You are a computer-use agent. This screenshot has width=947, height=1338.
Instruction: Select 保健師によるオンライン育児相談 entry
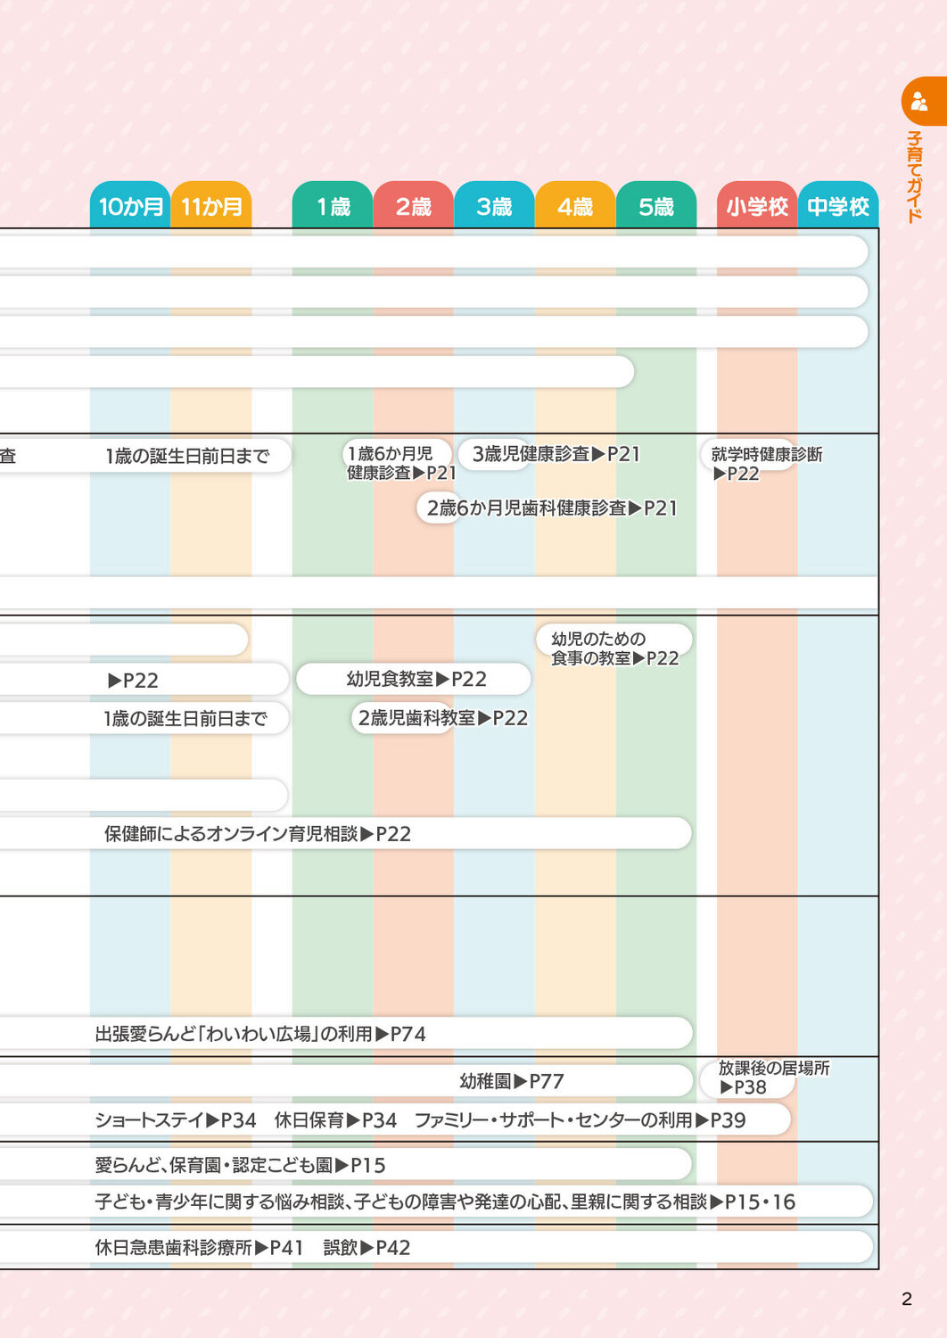click(257, 834)
